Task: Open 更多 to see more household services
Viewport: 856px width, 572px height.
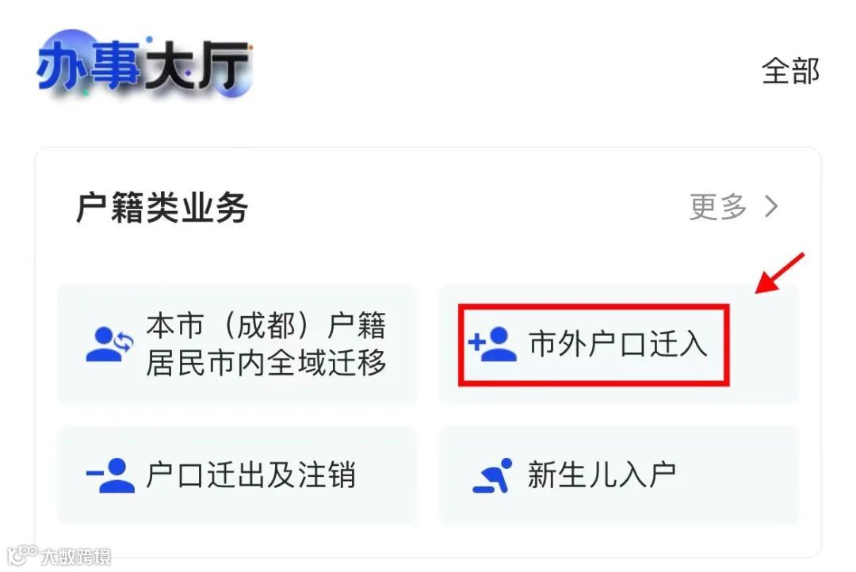Action: [x=718, y=206]
